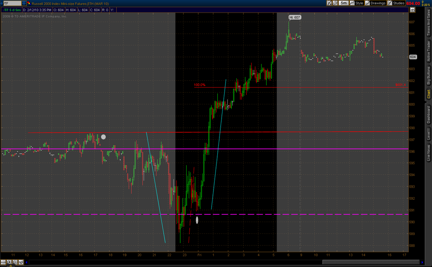The height and width of the screenshot is (267, 432).
Task: Open the Active Trader side tab
Action: tap(429, 51)
